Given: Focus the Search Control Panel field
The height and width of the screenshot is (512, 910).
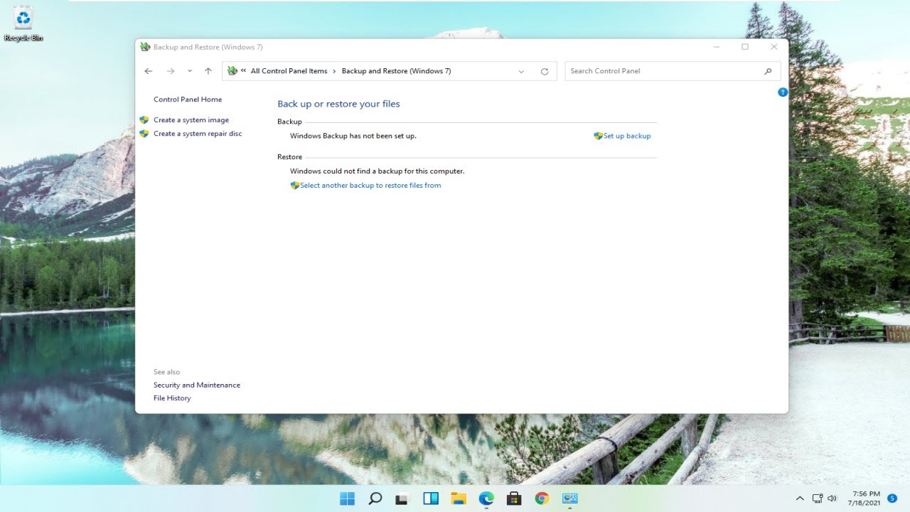Looking at the screenshot, I should (673, 71).
